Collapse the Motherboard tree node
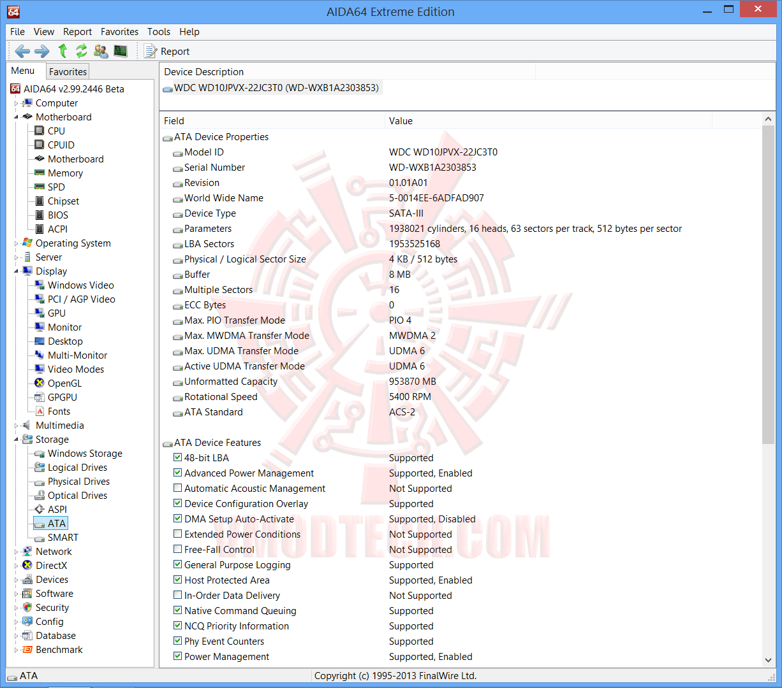This screenshot has height=688, width=782. point(17,117)
